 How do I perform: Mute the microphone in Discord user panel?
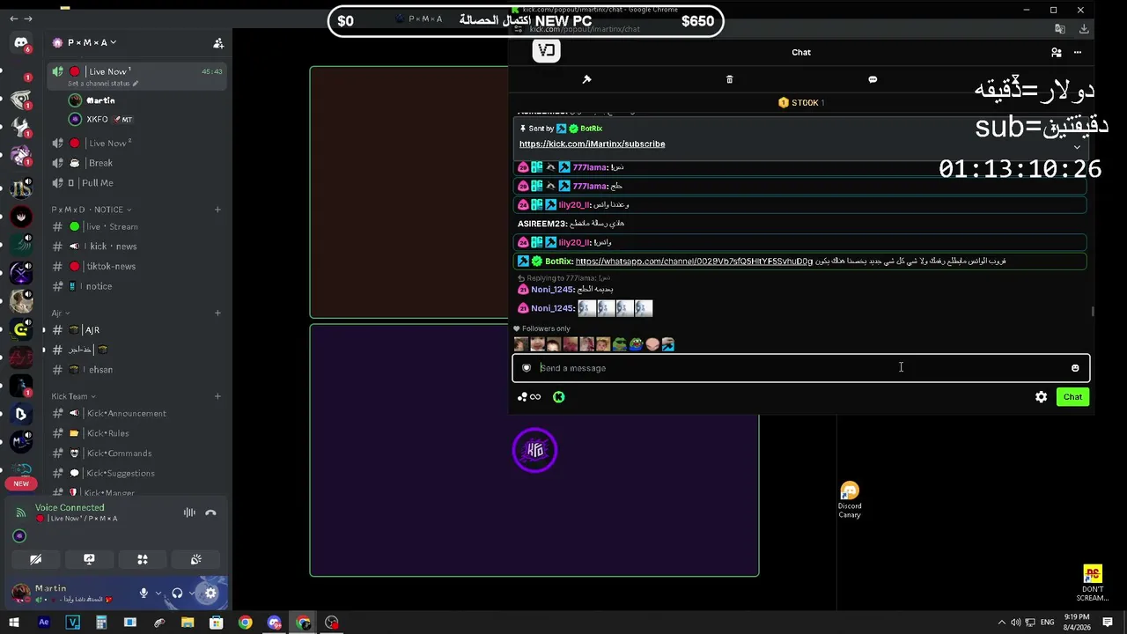[x=144, y=593]
